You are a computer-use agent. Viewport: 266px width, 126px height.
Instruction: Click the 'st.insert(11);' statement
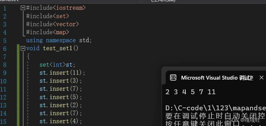click(x=62, y=73)
